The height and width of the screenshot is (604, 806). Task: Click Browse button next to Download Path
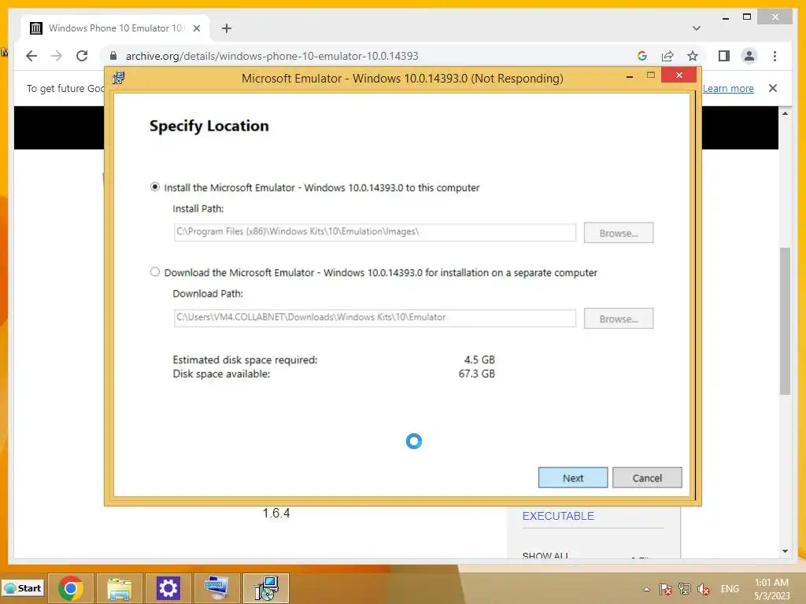(x=619, y=319)
